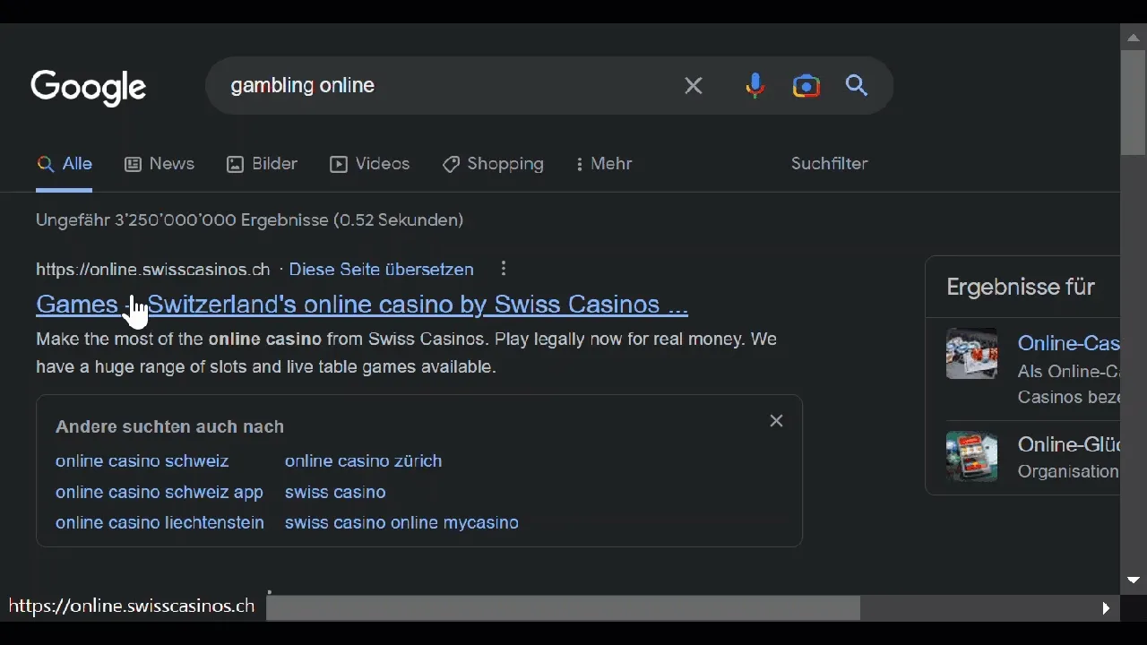Open the Shopping tab
1147x645 pixels.
click(x=493, y=165)
